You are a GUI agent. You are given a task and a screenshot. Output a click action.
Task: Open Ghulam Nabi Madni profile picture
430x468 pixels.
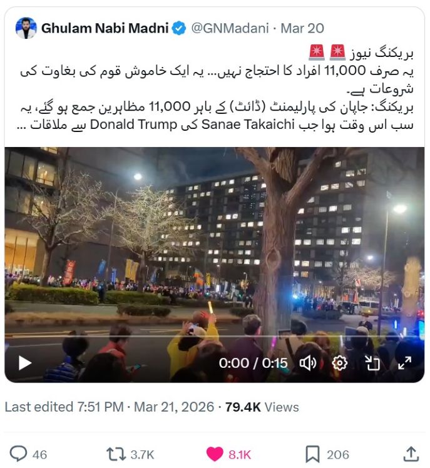(x=26, y=28)
